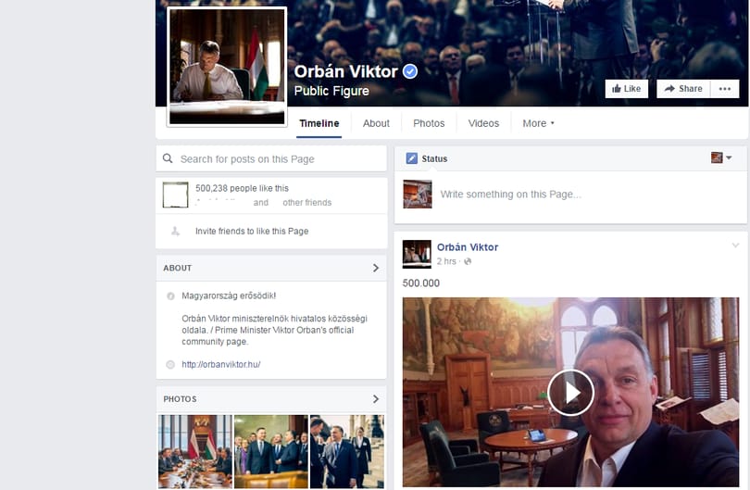Open the posting identity selector dropdown
This screenshot has height=490, width=750.
(x=721, y=157)
